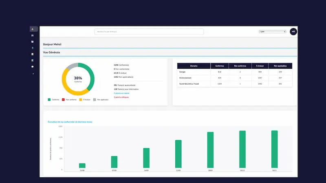The width and height of the screenshot is (326, 183).
Task: Click the blue document icon in sidebar
Action: tap(32, 48)
